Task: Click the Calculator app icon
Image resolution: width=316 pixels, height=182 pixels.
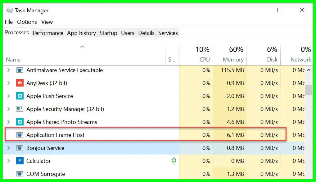Action: 20,161
